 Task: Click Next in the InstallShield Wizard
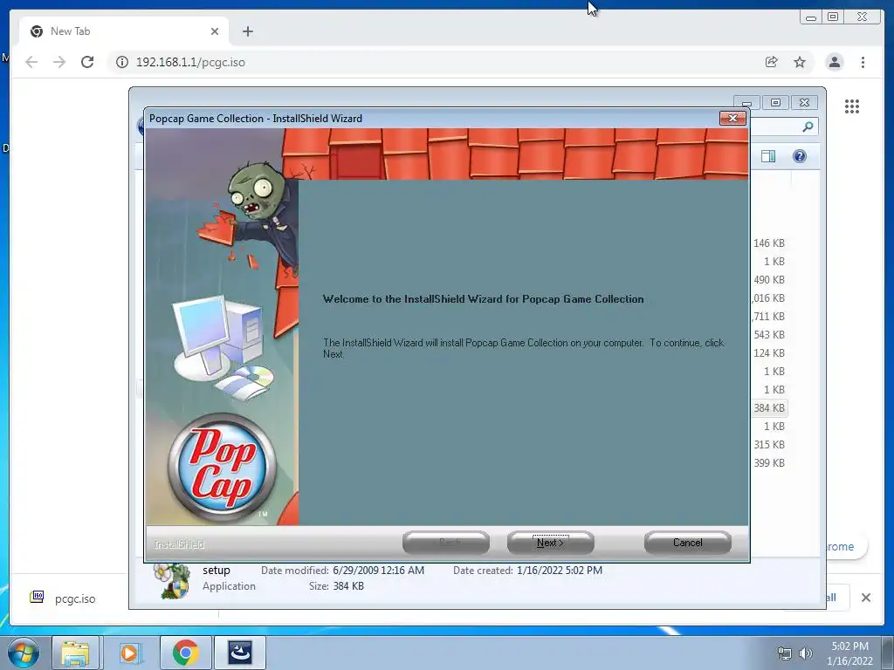(550, 543)
